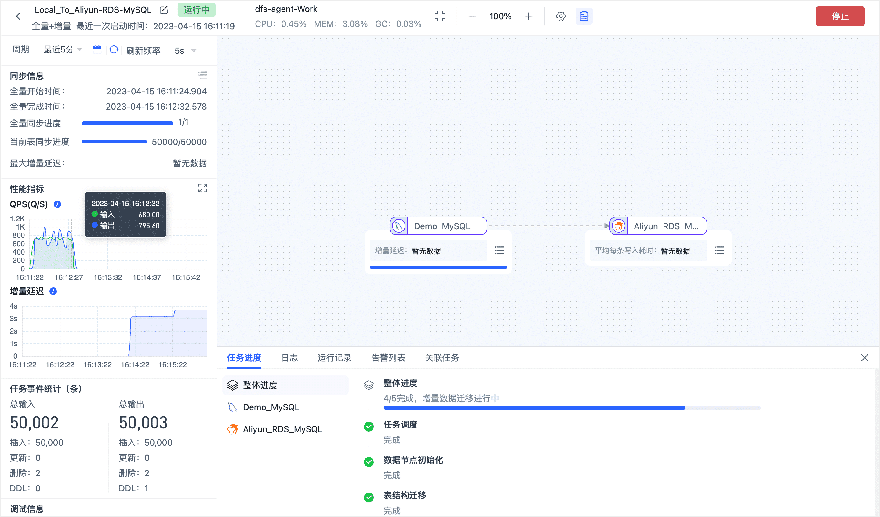Click Aliyun RDS icon on target node
The image size is (880, 517).
[618, 226]
